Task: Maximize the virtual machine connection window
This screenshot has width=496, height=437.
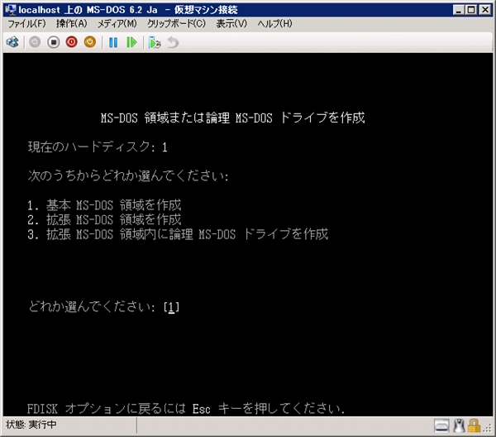Action: point(471,10)
